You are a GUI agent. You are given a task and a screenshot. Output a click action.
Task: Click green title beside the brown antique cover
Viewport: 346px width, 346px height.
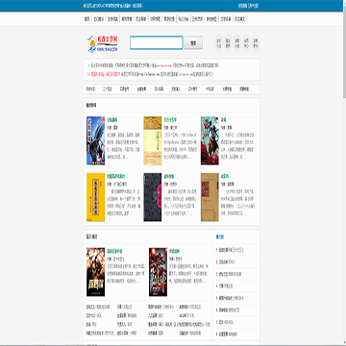(x=225, y=177)
